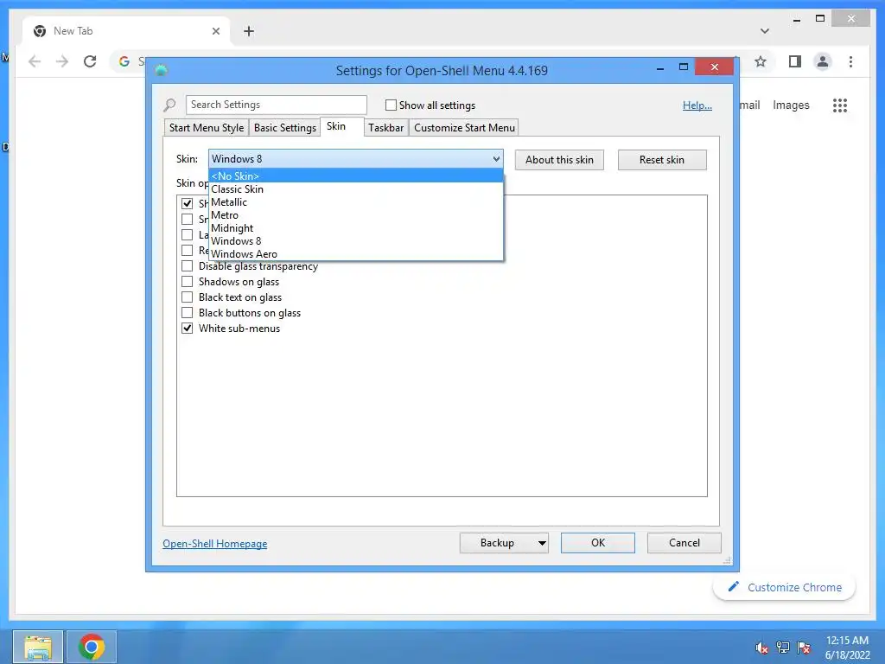The image size is (885, 664).
Task: Click Cancel button
Action: pyautogui.click(x=684, y=543)
